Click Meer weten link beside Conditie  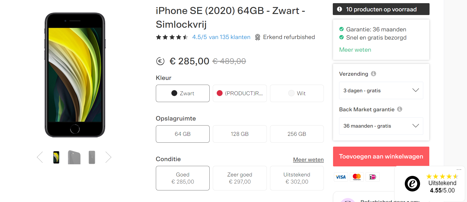(308, 160)
